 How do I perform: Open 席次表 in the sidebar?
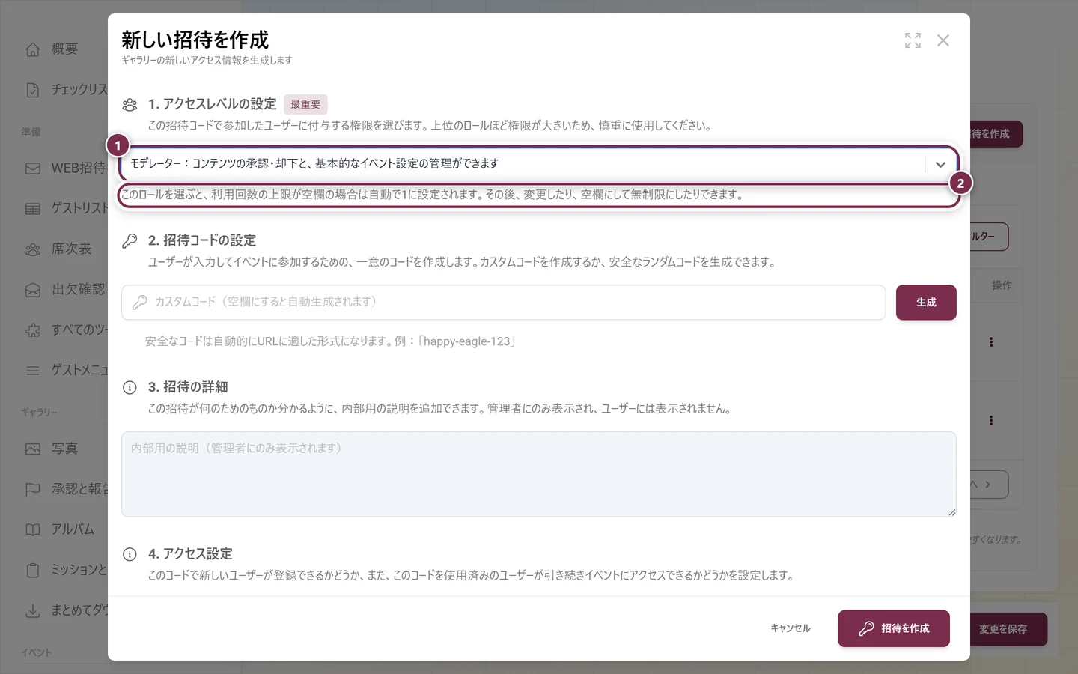coord(71,249)
